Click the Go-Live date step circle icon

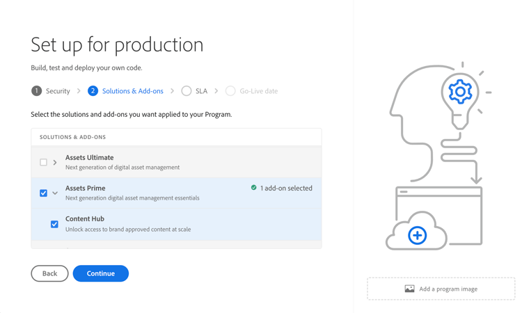click(230, 91)
